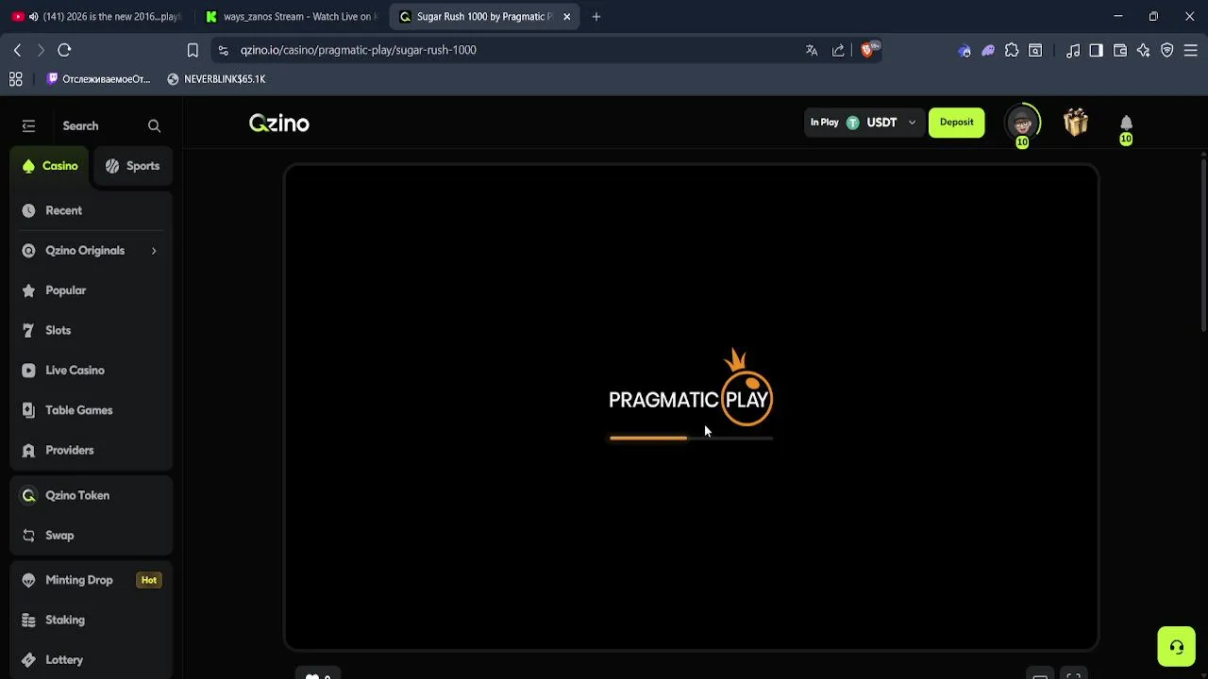Go to Popular games section
Image resolution: width=1208 pixels, height=679 pixels.
(92, 290)
